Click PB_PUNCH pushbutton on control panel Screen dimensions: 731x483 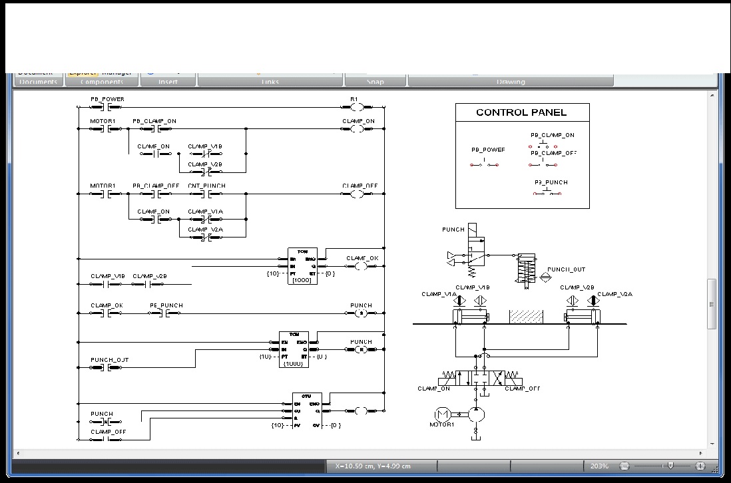point(547,192)
